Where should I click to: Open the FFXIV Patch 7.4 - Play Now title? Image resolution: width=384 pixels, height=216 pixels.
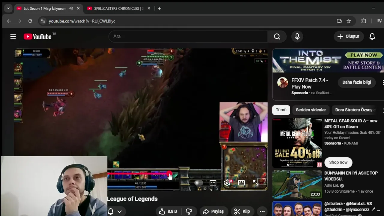coord(309,83)
